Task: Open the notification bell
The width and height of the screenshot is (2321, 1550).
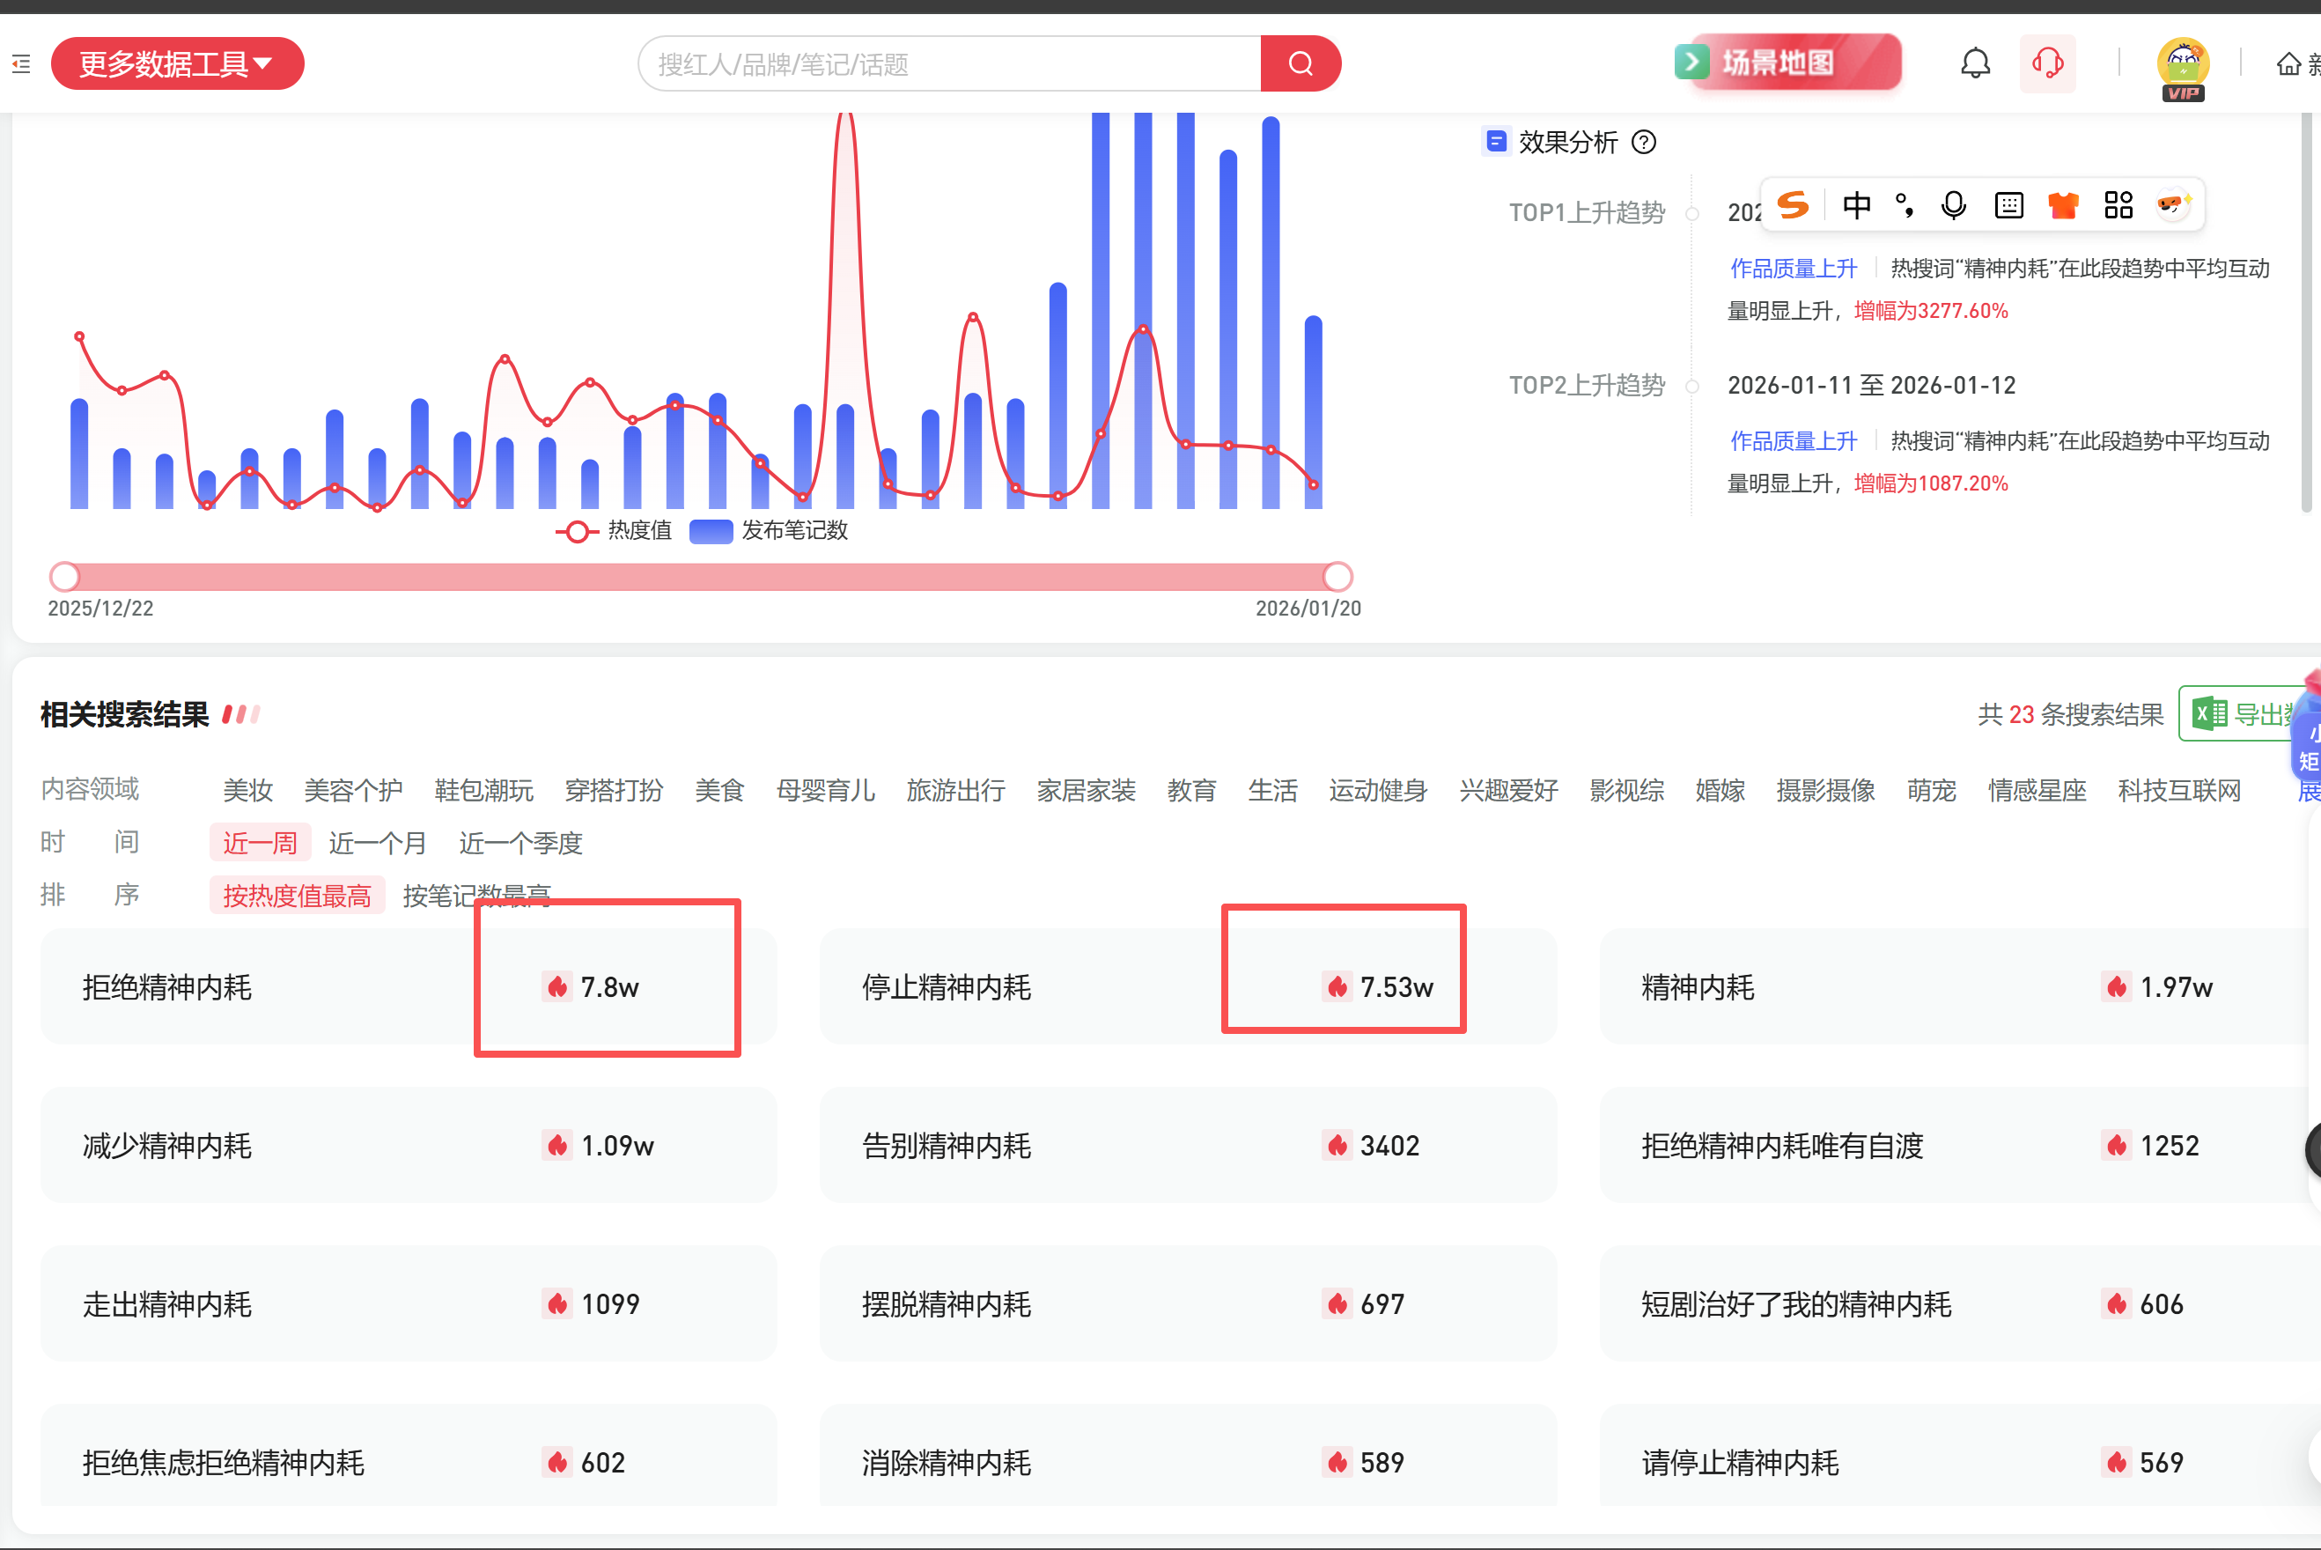Action: pos(1974,64)
